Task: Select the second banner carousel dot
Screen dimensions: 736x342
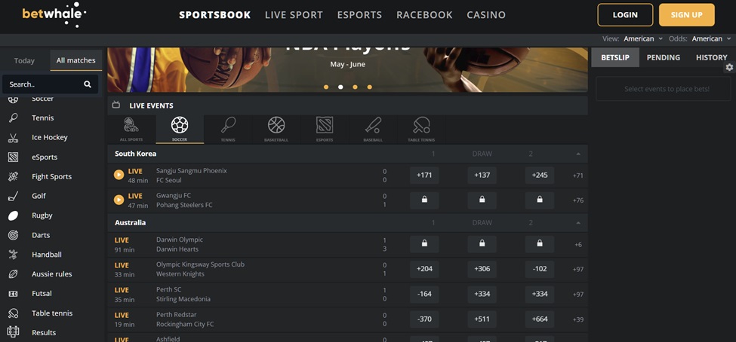Action: [x=340, y=87]
